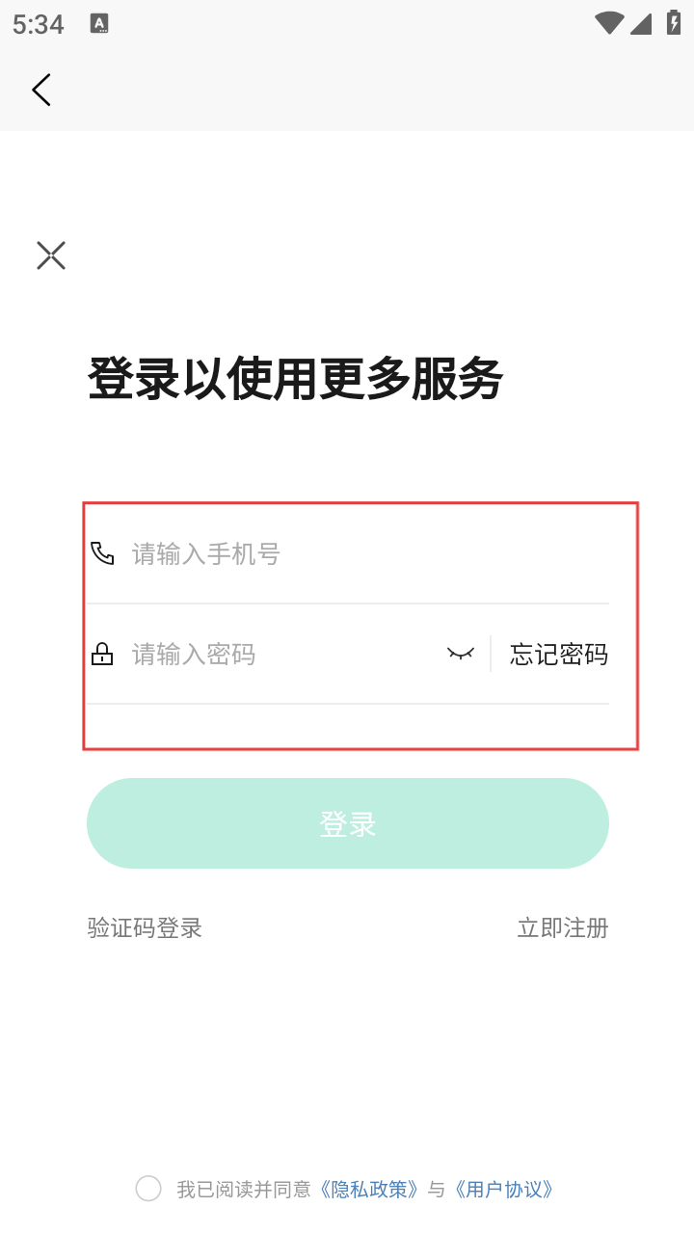
Task: Focus the 请输入手机号 phone number field
Action: pyautogui.click(x=366, y=554)
